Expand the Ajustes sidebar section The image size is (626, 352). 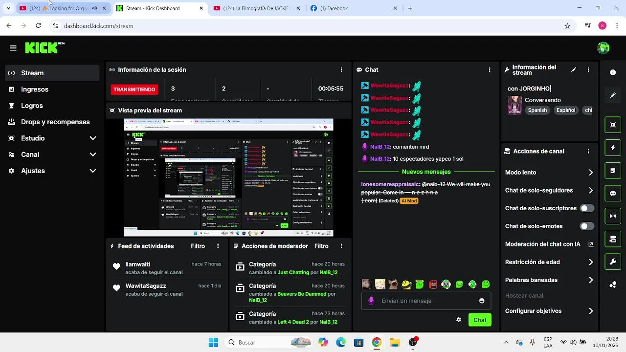coord(52,171)
